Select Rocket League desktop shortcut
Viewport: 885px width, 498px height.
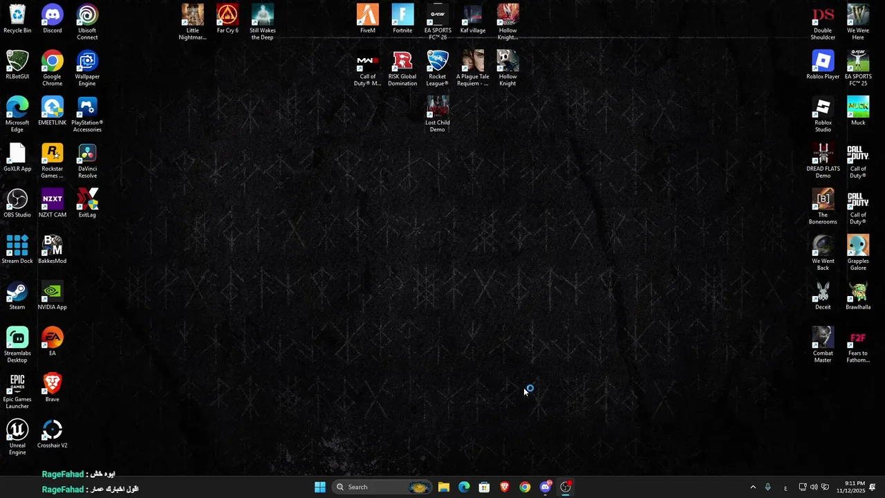pyautogui.click(x=438, y=69)
